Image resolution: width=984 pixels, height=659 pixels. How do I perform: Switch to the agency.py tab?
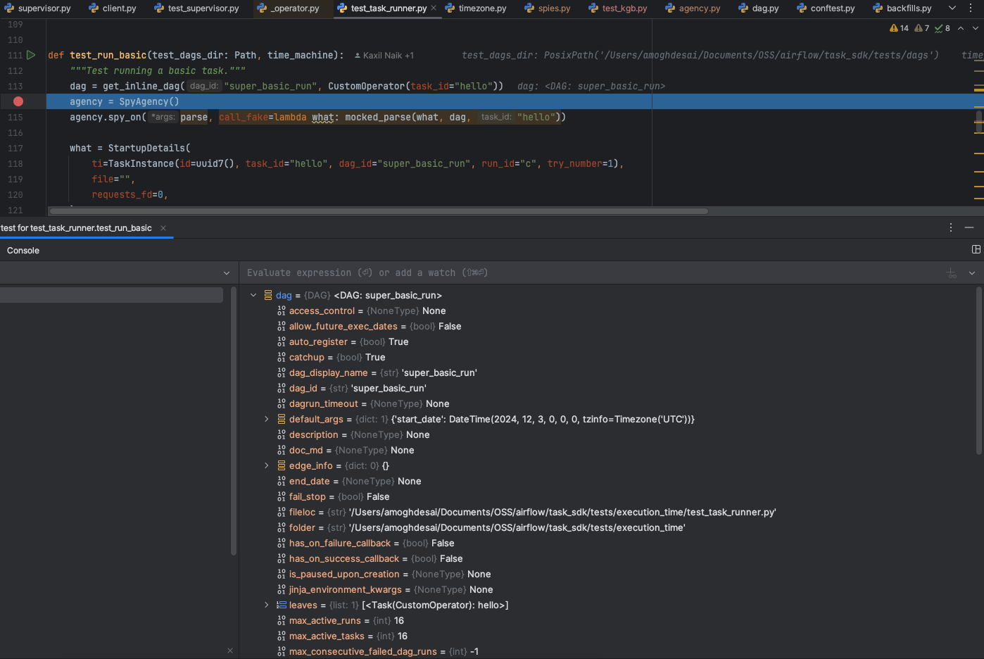pos(693,8)
